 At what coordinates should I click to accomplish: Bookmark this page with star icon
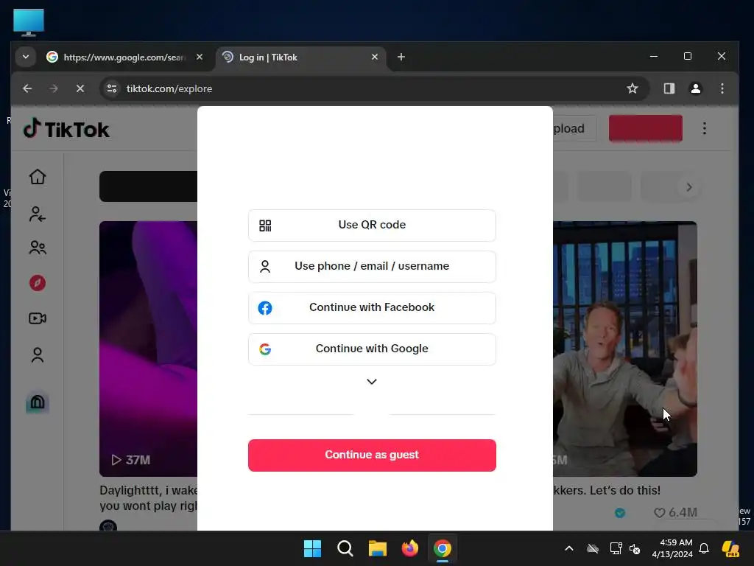(633, 88)
